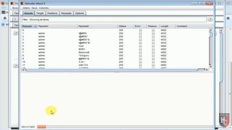The width and height of the screenshot is (232, 130).
Task: Sort by the Payload2 column header
Action: tap(98, 26)
